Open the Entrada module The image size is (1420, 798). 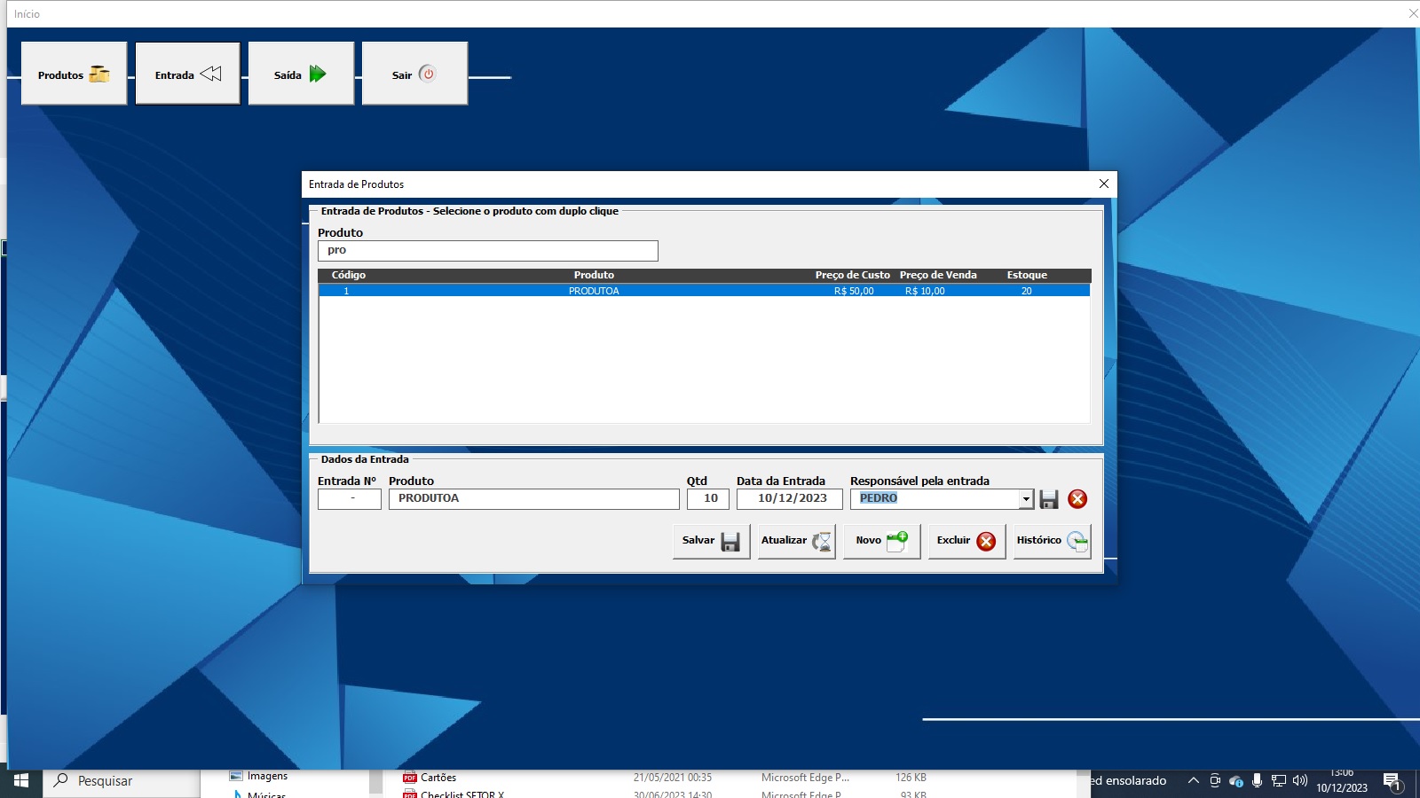[187, 74]
